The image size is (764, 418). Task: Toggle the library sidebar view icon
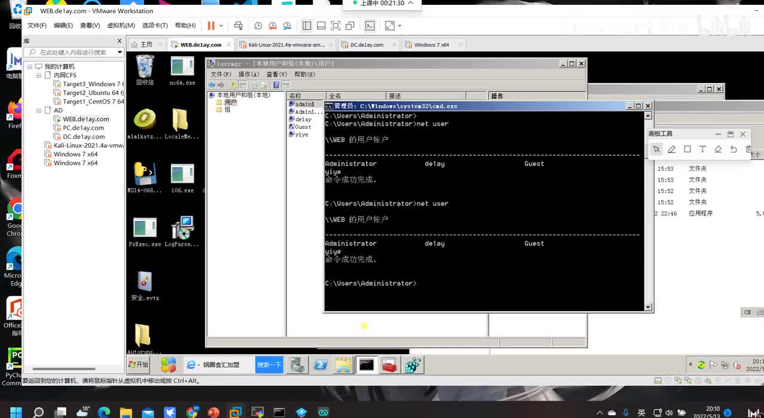pyautogui.click(x=307, y=26)
